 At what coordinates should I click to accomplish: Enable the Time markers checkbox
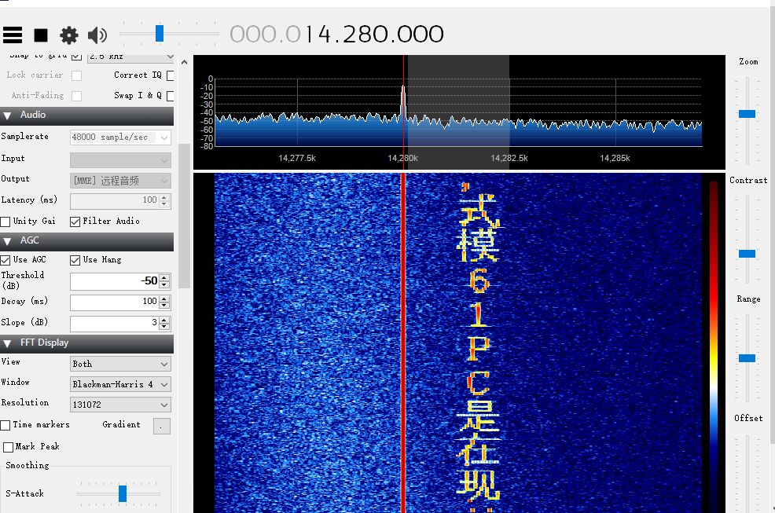6,425
